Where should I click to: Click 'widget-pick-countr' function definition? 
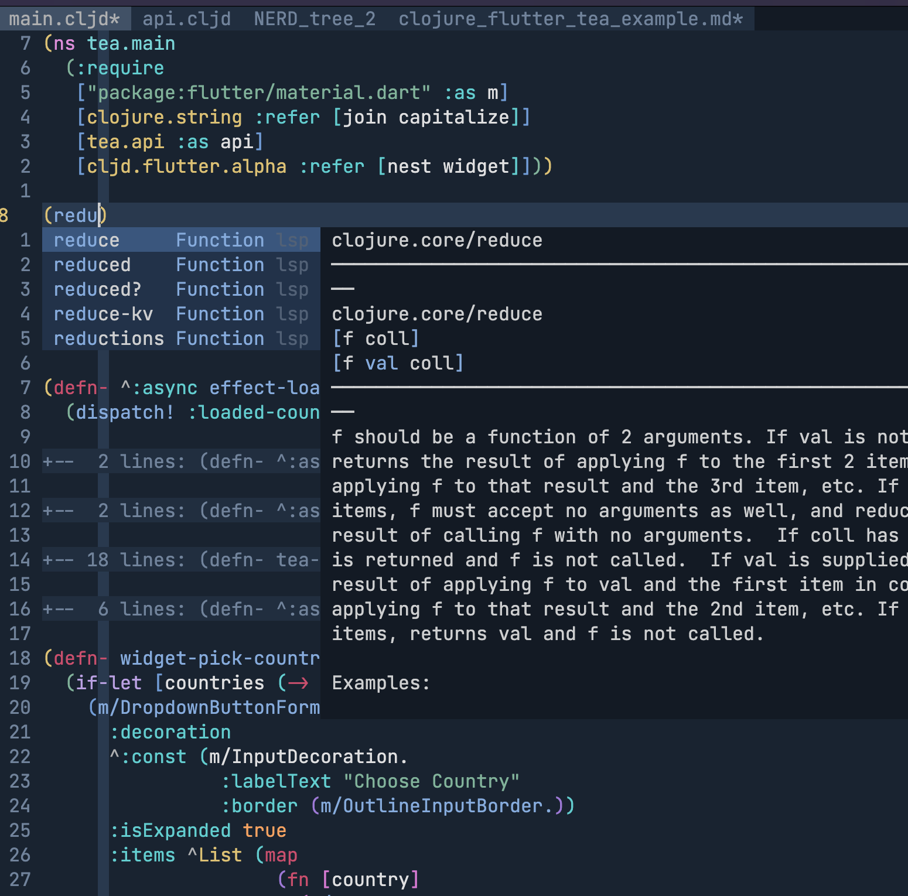(220, 658)
